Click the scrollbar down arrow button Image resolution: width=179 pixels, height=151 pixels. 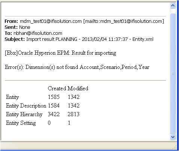point(173,137)
